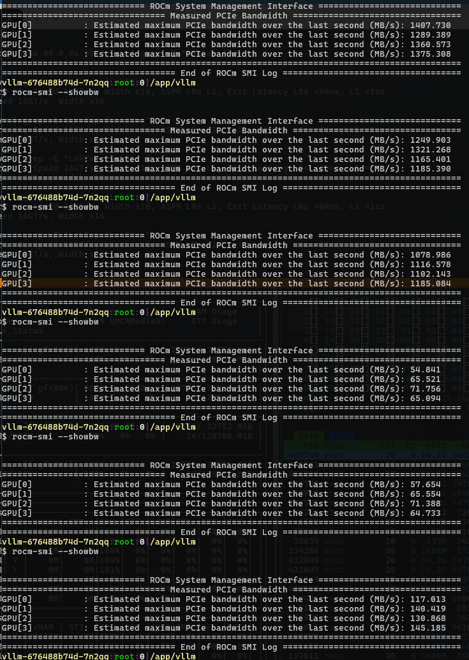Select the bandwidth value 1407.730
The image size is (469, 660).
430,26
